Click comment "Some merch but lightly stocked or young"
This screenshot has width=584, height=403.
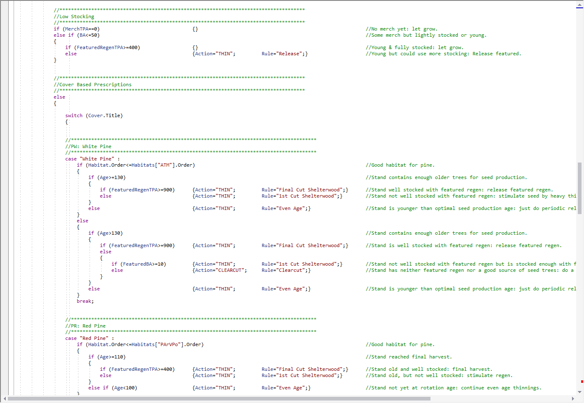[x=426, y=35]
